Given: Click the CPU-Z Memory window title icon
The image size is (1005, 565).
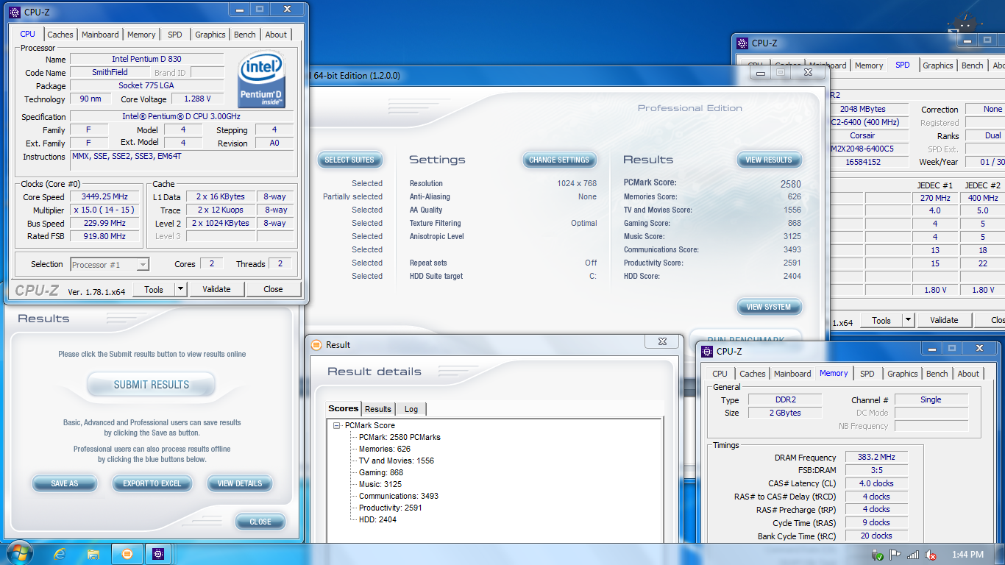Looking at the screenshot, I should tap(707, 352).
